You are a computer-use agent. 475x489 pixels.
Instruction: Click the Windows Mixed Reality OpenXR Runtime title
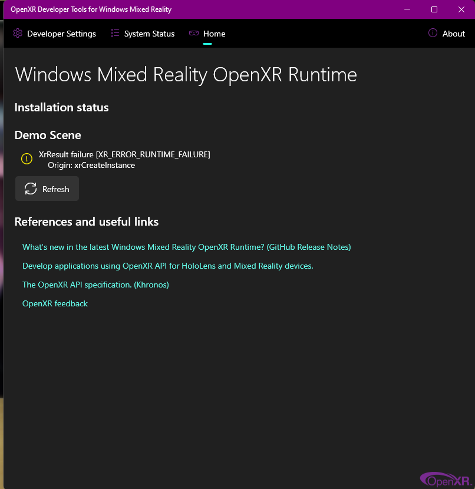point(186,75)
